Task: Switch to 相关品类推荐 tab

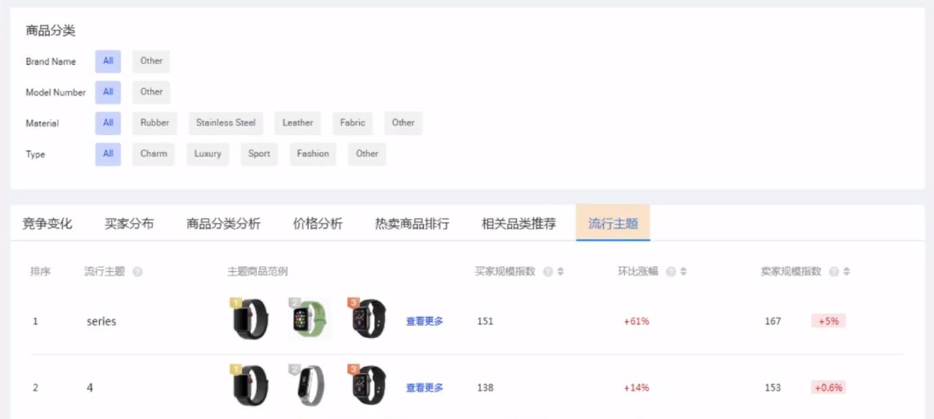Action: pos(518,223)
